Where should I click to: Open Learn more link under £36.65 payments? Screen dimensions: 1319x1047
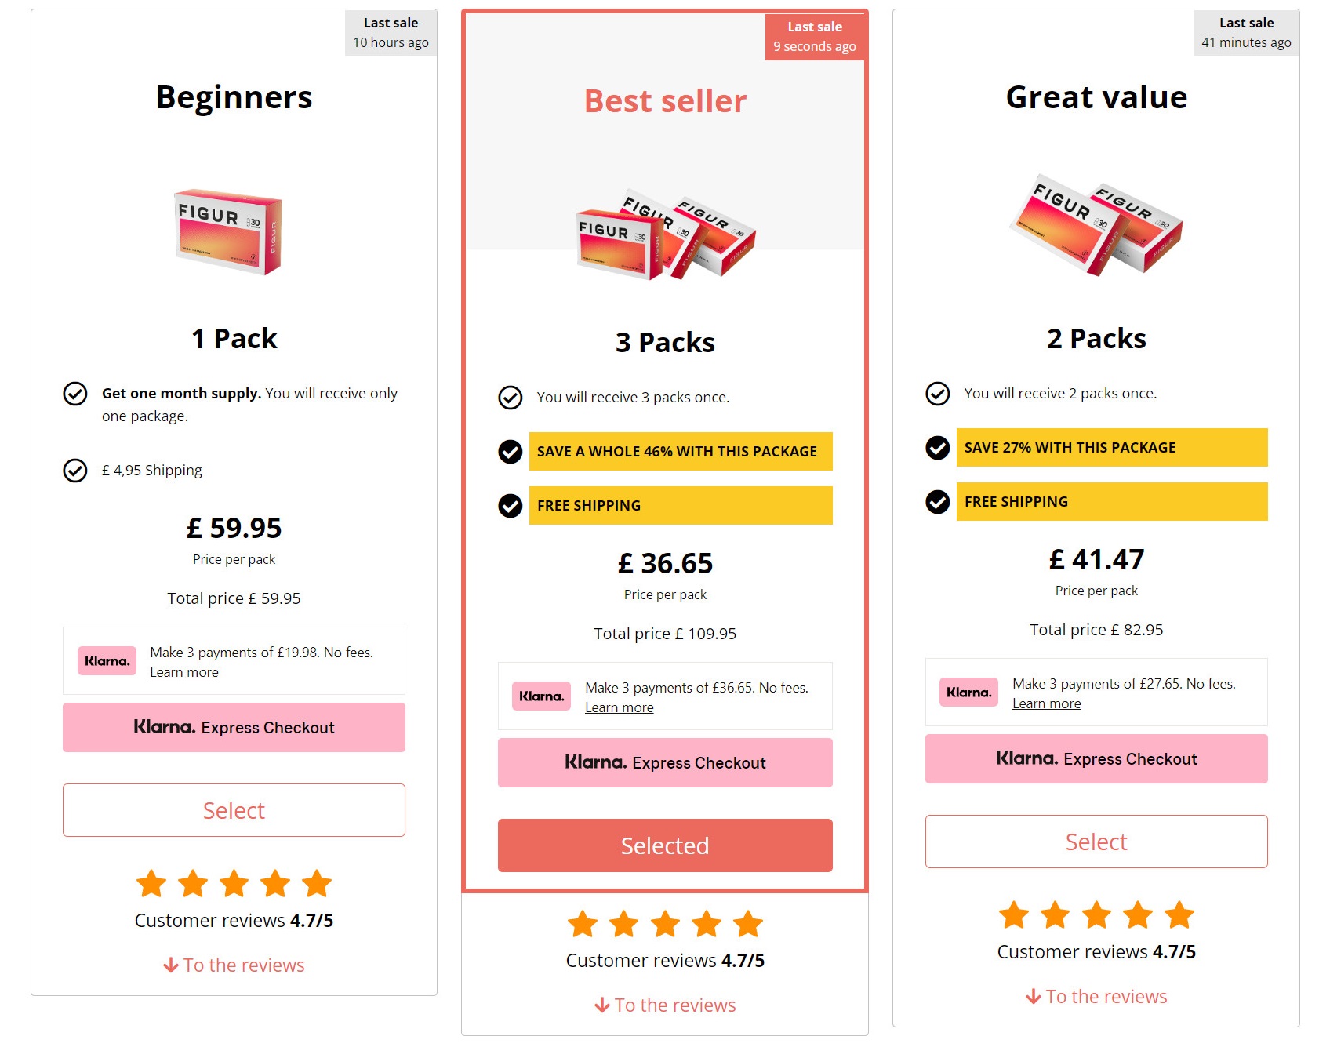click(620, 707)
